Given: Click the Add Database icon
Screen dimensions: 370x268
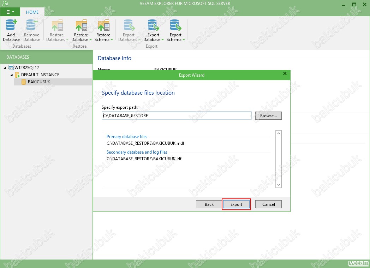Looking at the screenshot, I should 11,25.
